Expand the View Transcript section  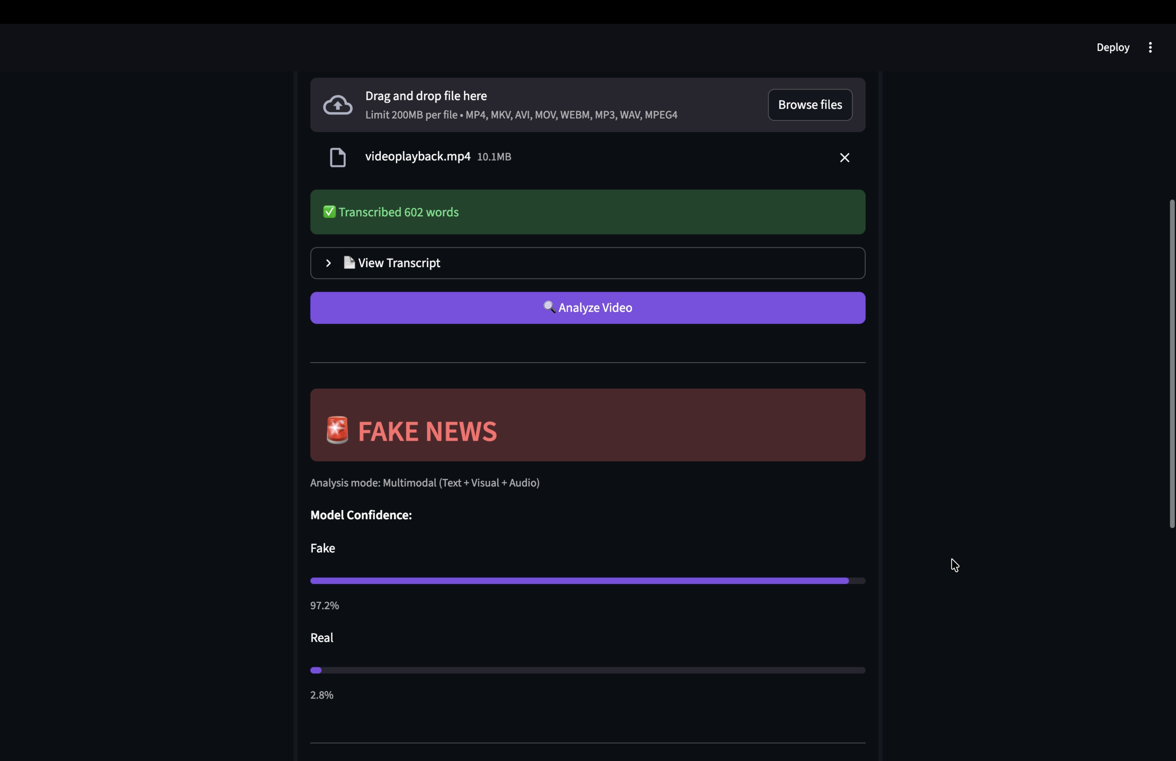(588, 263)
